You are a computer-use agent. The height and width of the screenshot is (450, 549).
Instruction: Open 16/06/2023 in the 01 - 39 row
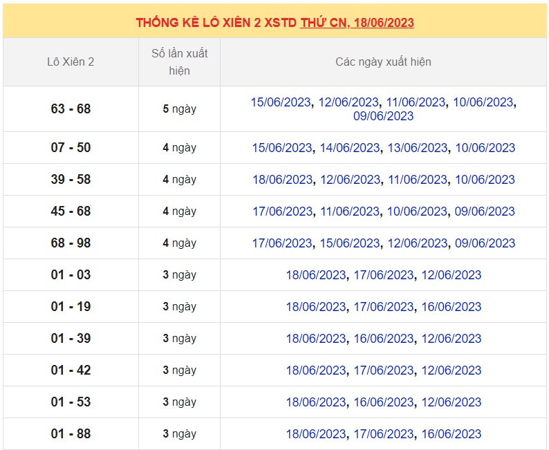click(x=384, y=339)
